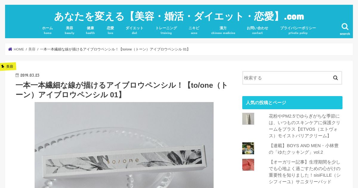
Task: Open the 漢方 chinese medicine menu
Action: click(223, 30)
